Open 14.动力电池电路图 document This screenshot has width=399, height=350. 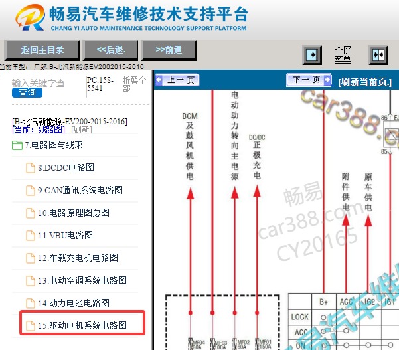(74, 303)
